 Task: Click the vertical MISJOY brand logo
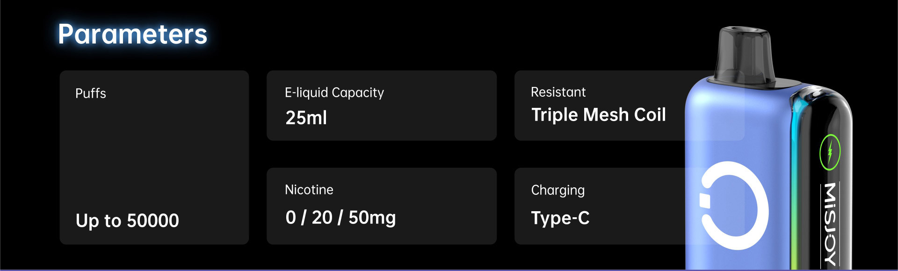click(830, 223)
